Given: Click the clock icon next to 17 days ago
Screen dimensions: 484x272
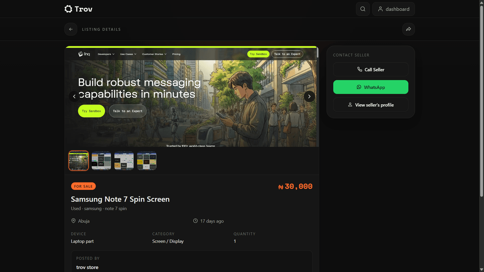Looking at the screenshot, I should [x=196, y=221].
